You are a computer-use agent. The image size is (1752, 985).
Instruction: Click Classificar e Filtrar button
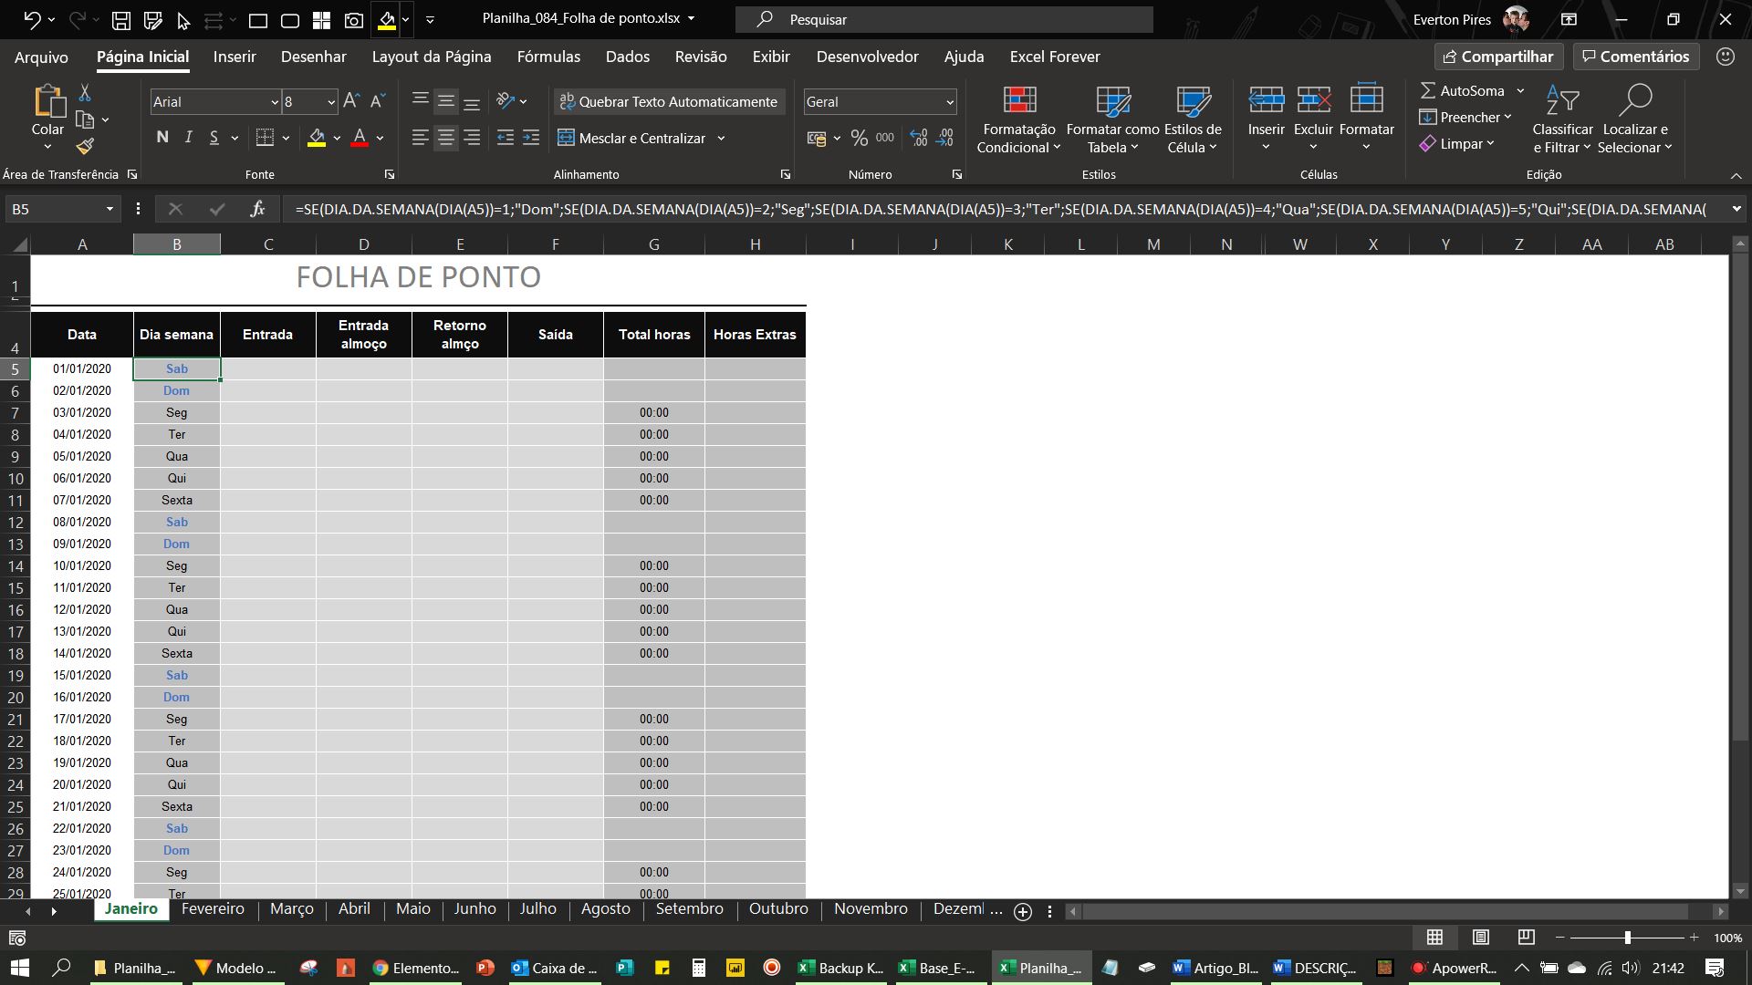pyautogui.click(x=1562, y=119)
